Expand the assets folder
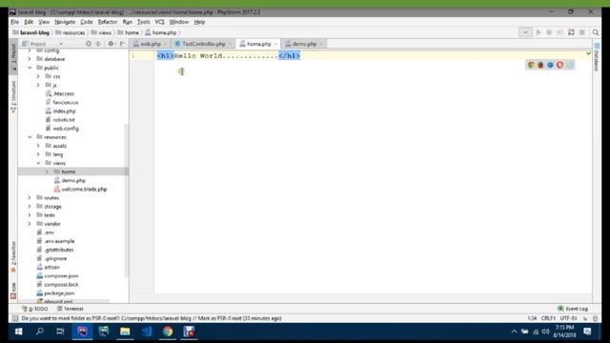This screenshot has width=610, height=343. tap(38, 146)
